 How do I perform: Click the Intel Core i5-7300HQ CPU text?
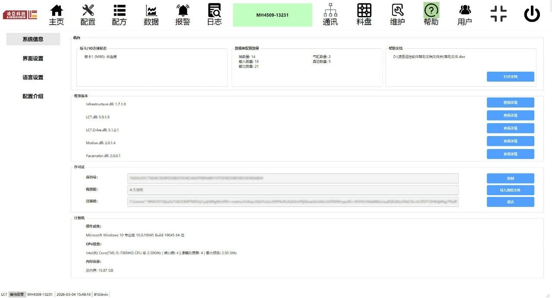coord(161,253)
